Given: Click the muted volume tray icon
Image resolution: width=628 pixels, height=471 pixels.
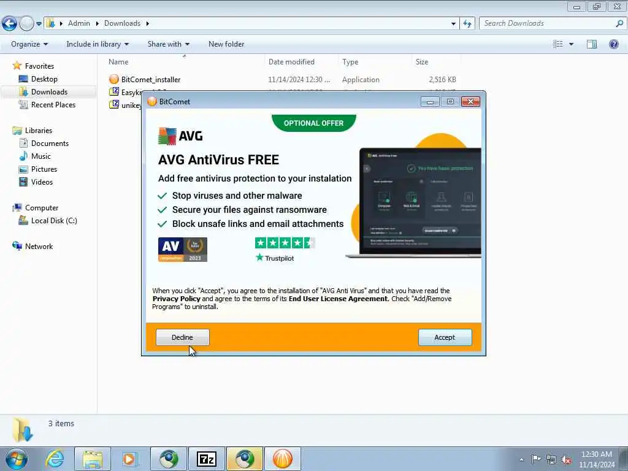Looking at the screenshot, I should click(566, 459).
